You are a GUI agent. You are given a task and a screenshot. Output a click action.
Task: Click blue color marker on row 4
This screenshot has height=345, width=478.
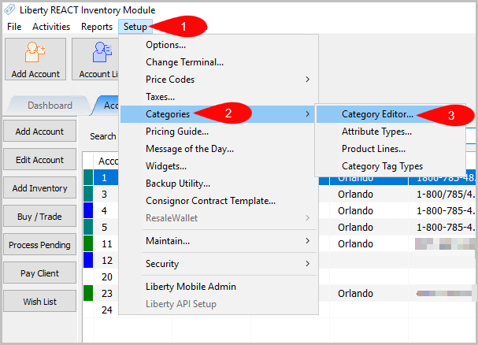click(88, 210)
